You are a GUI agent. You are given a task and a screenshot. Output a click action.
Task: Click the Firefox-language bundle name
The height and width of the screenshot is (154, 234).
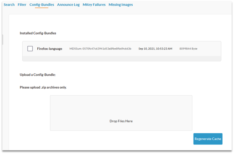(50, 49)
